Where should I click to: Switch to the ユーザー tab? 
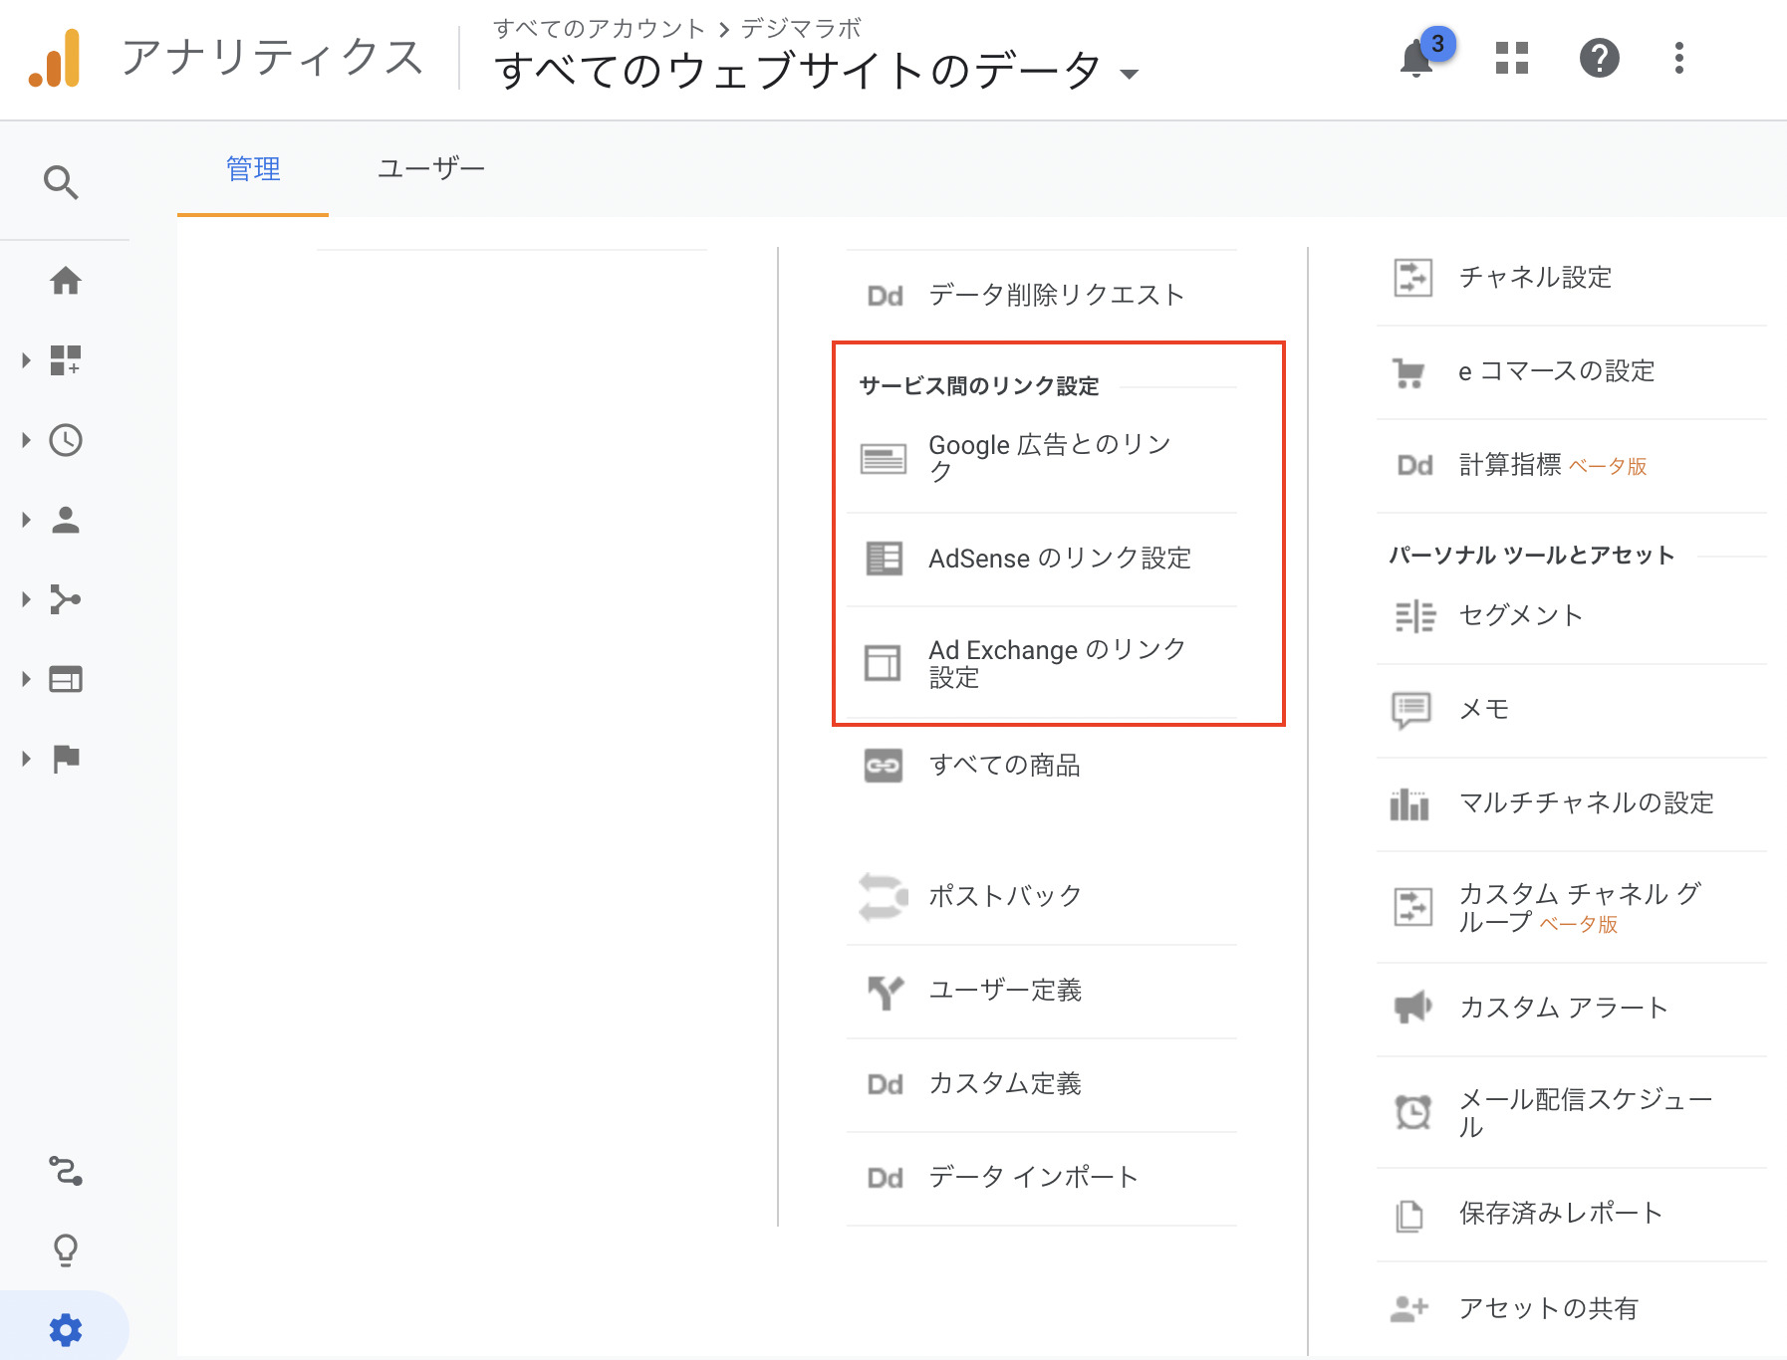click(x=430, y=169)
